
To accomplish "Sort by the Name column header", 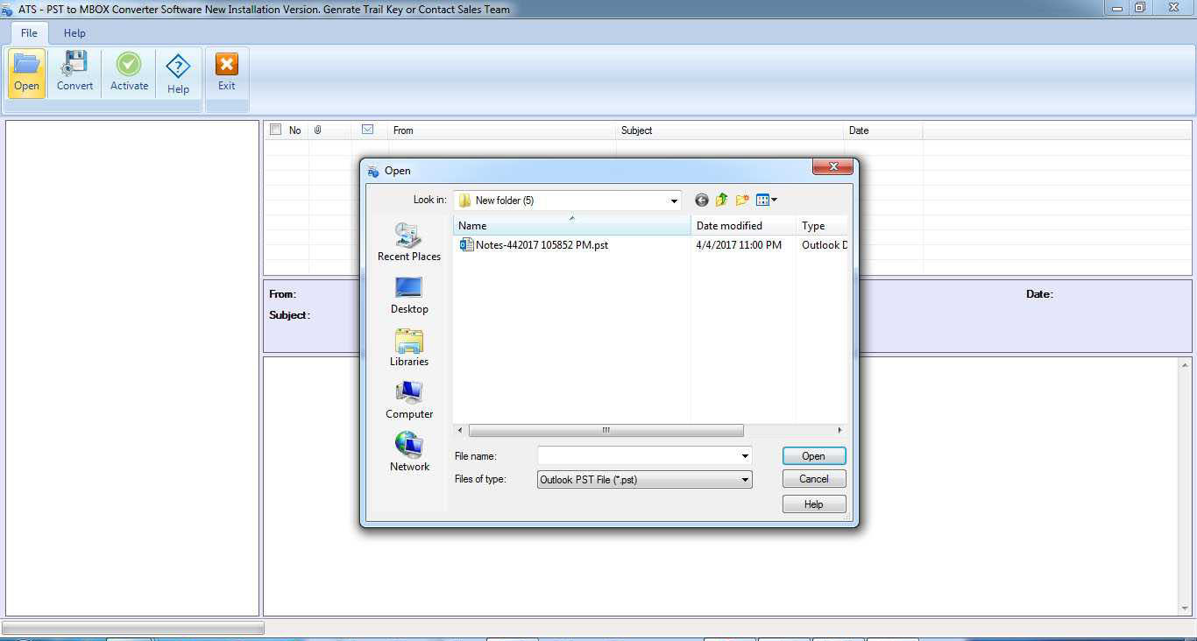I will (572, 226).
